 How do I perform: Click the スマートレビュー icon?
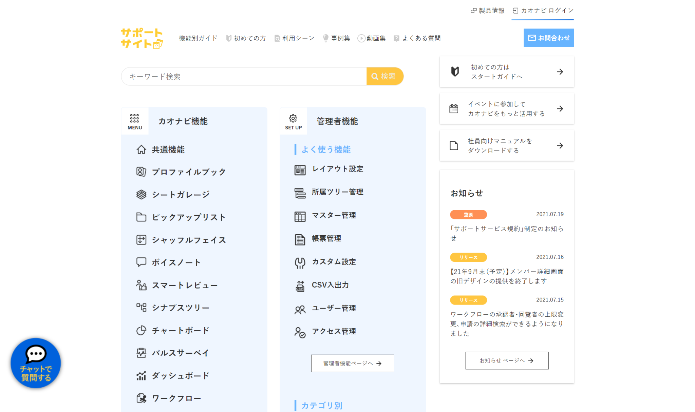tap(141, 285)
